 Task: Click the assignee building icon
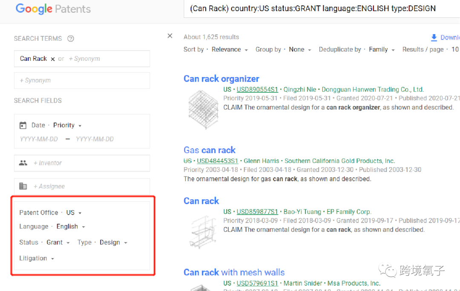point(23,186)
